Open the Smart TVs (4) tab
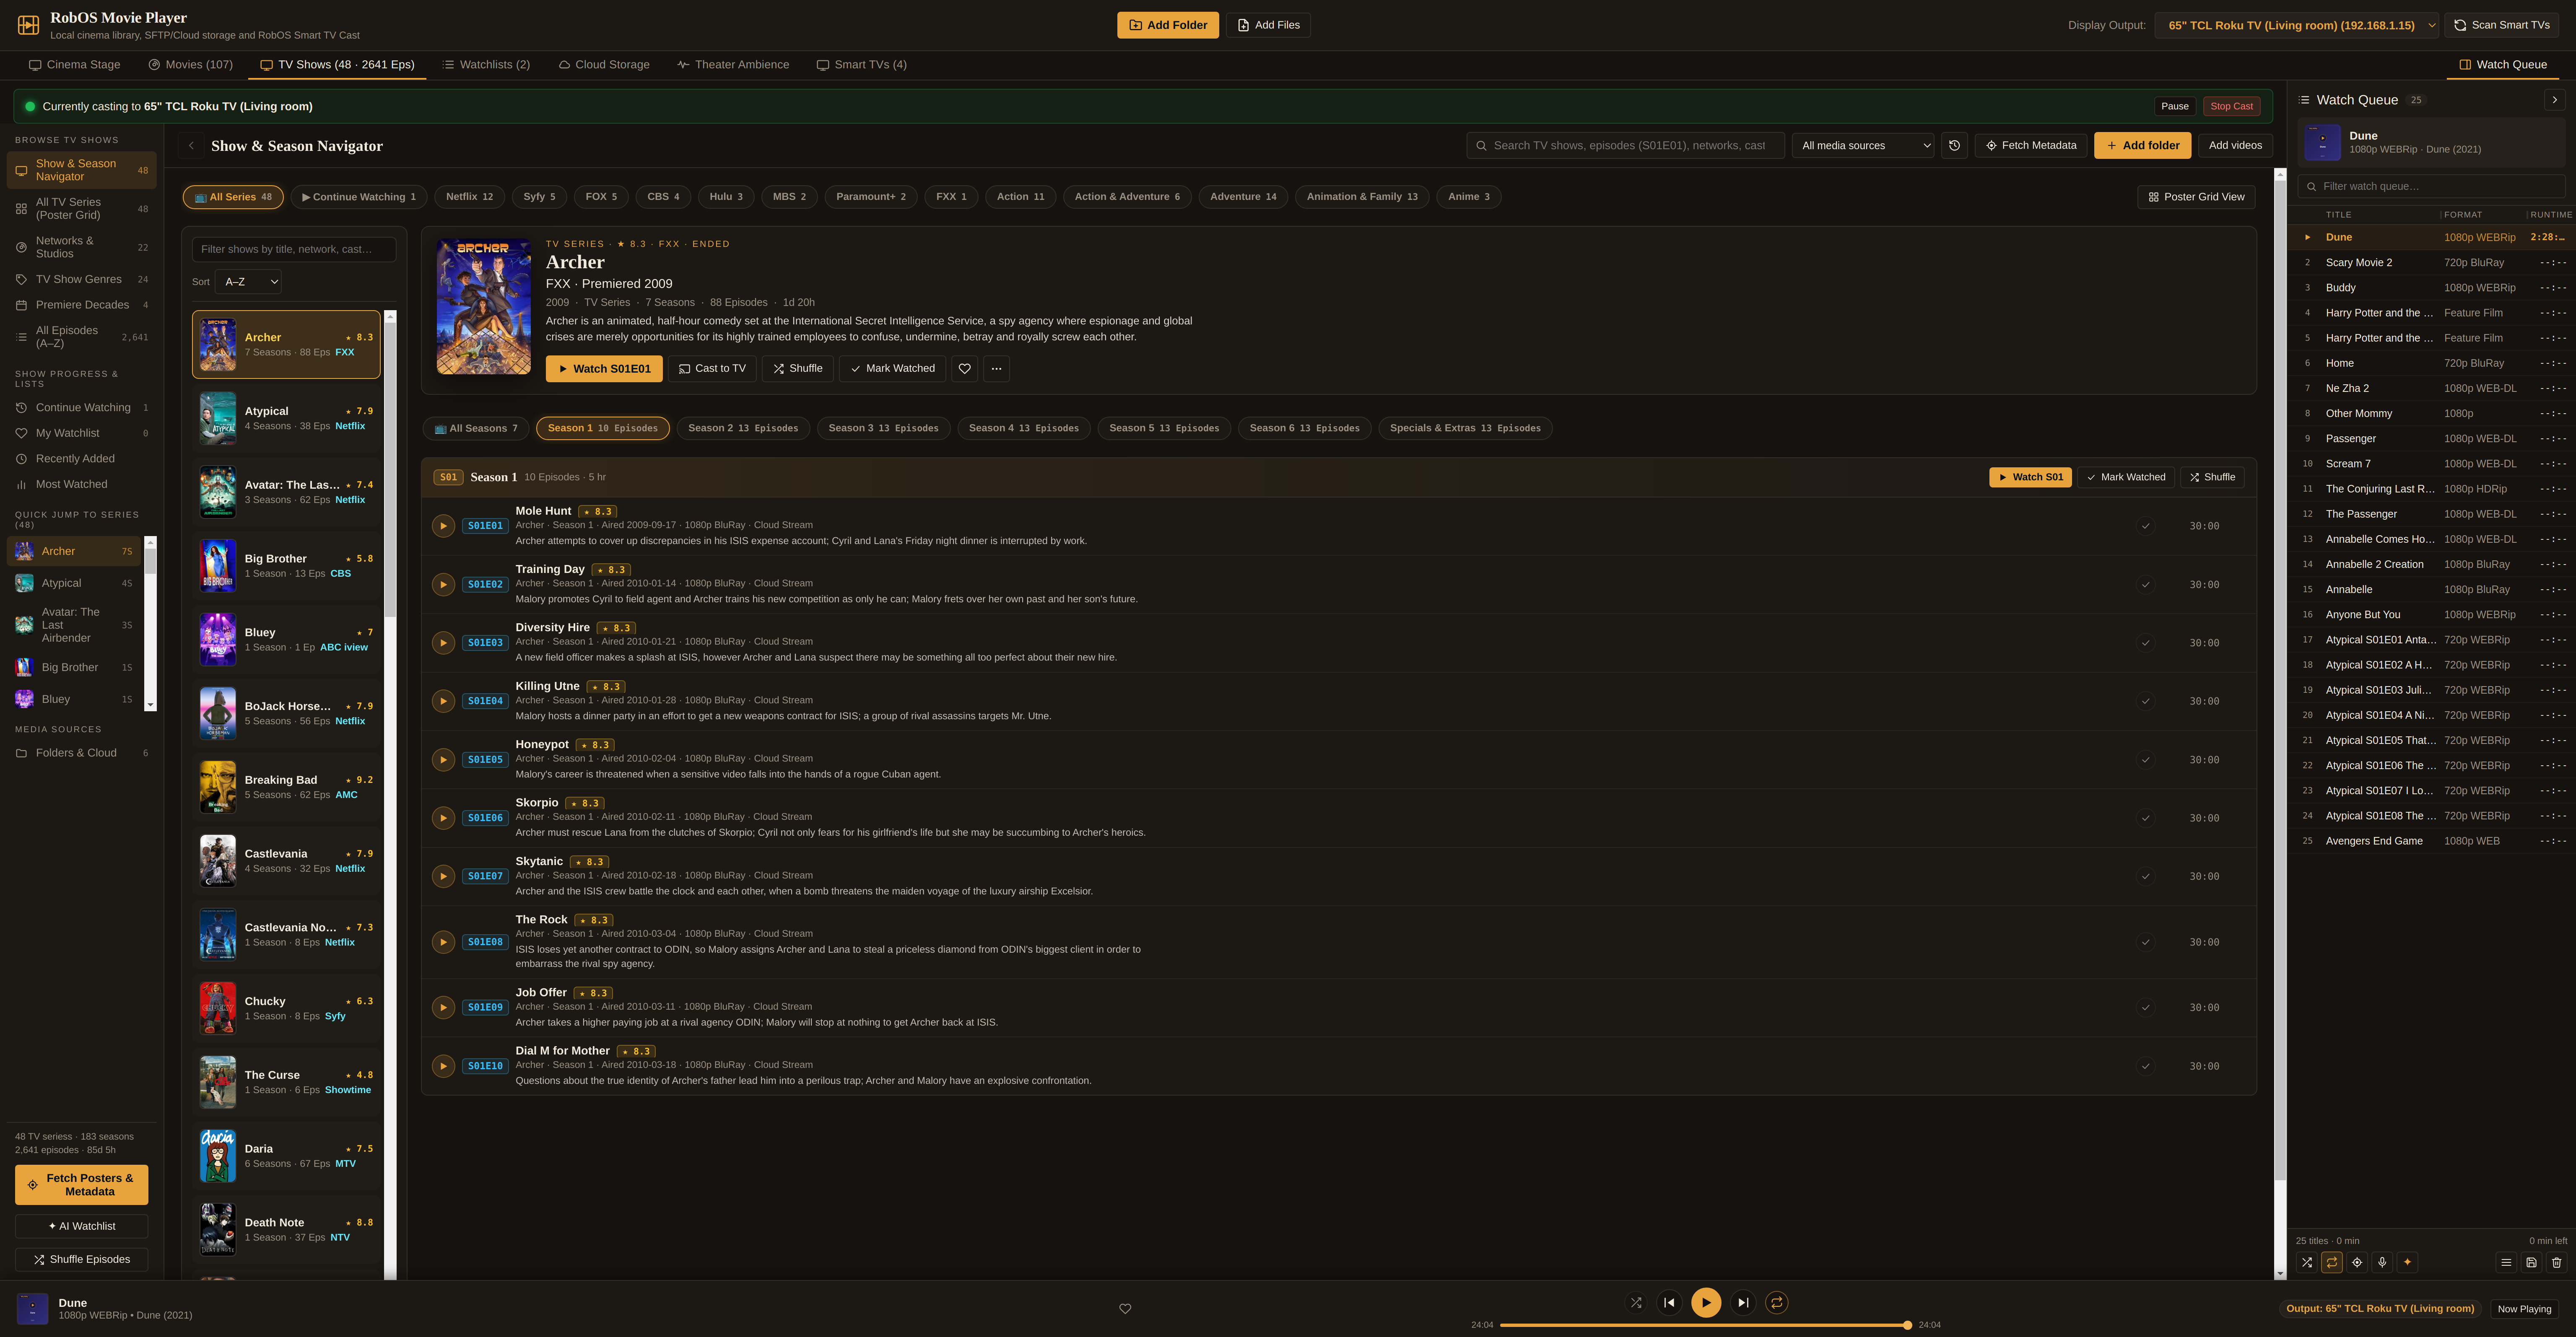2576x1337 pixels. [x=862, y=65]
